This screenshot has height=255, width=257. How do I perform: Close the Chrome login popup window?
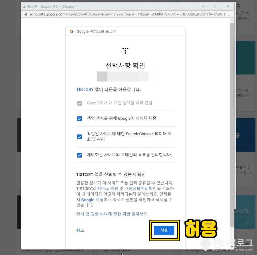tap(228, 6)
